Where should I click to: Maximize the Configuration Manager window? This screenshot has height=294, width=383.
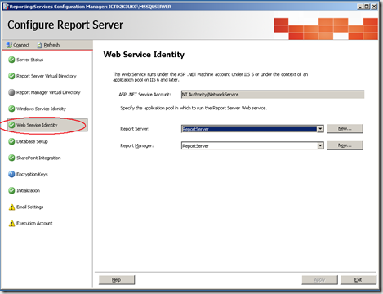tap(367, 7)
